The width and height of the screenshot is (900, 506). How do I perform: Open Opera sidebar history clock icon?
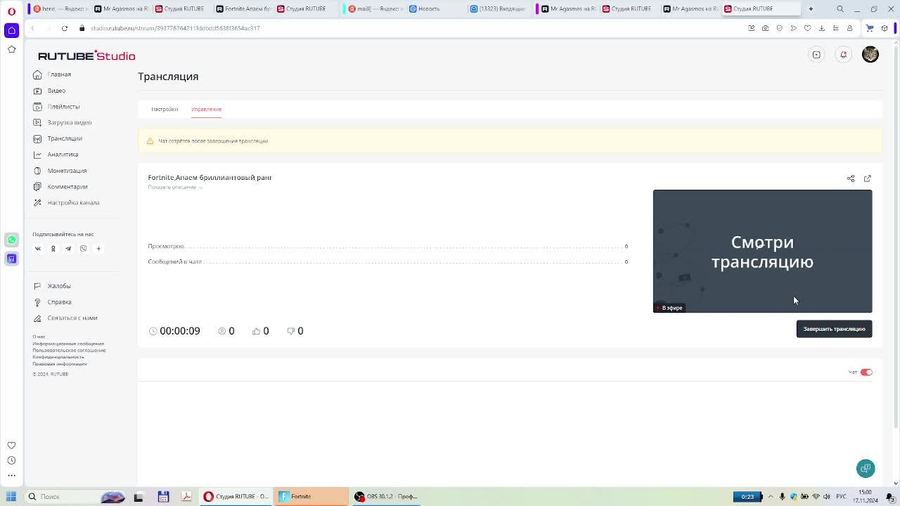[x=11, y=460]
